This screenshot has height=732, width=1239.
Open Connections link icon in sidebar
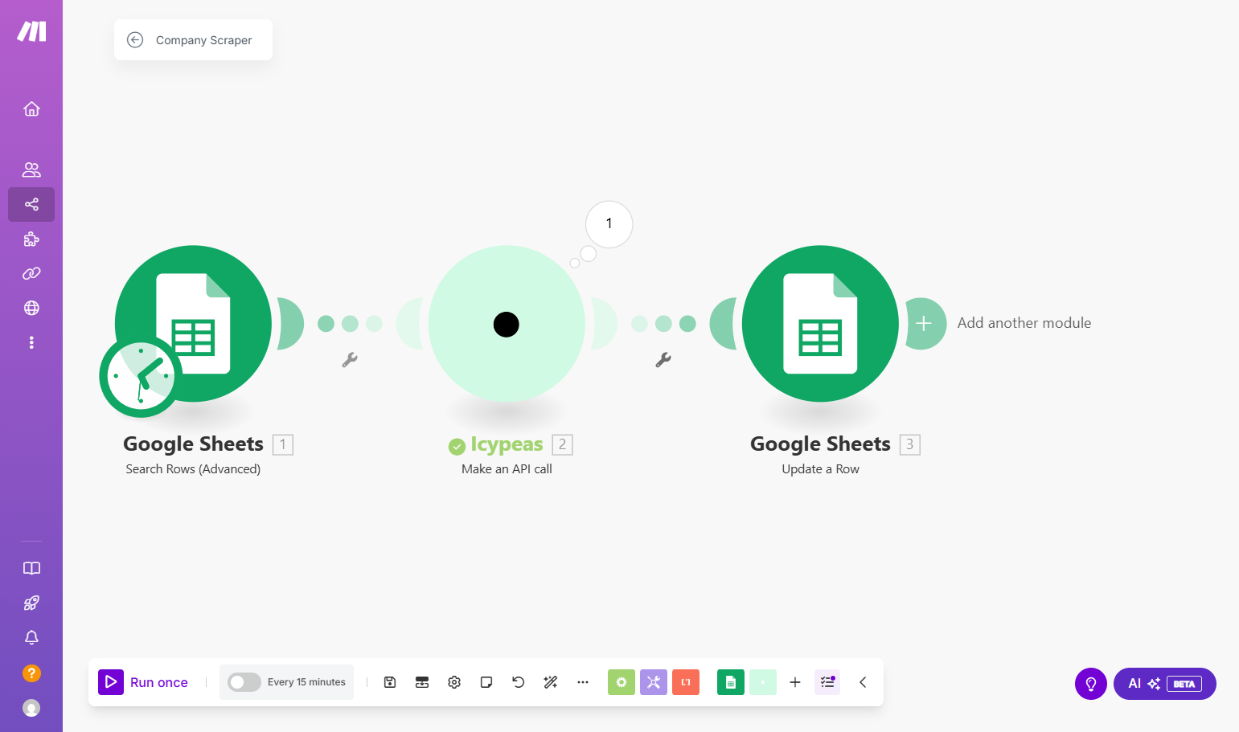point(31,273)
